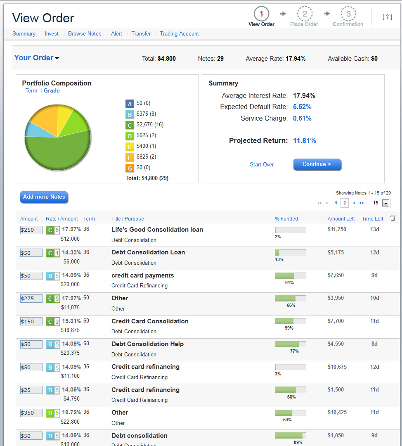
Task: Click the trash can delete icon
Action: pos(393,218)
